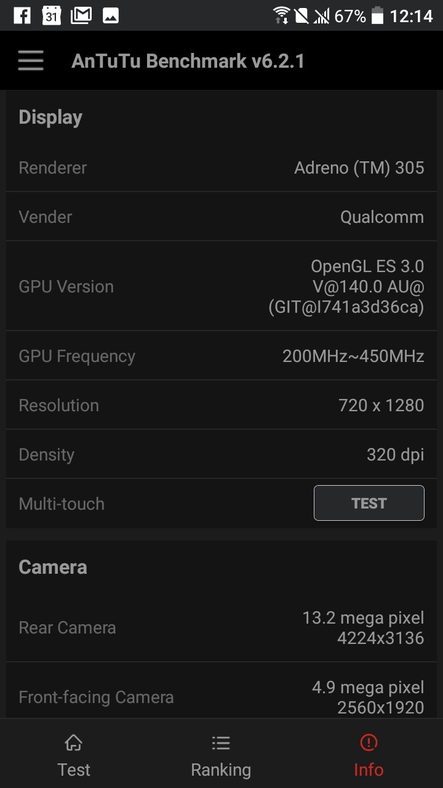Open the image notification icon
This screenshot has height=788, width=443.
pos(111,15)
